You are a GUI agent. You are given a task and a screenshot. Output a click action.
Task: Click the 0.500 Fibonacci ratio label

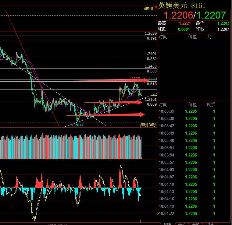tap(152, 71)
